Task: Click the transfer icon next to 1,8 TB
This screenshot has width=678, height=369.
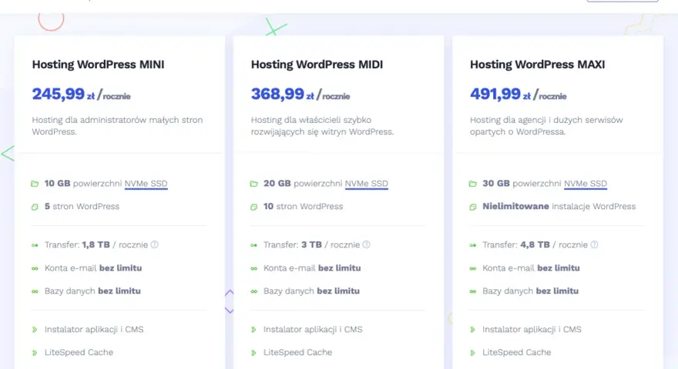Action: [35, 245]
